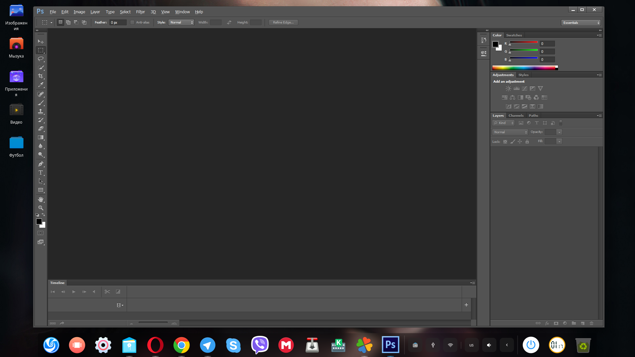The image size is (635, 357).
Task: Switch to the Swatches tab
Action: click(514, 35)
